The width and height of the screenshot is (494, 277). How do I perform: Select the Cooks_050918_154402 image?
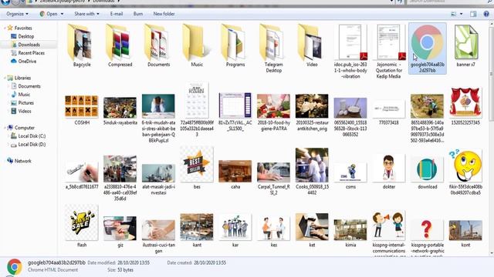[x=312, y=165]
